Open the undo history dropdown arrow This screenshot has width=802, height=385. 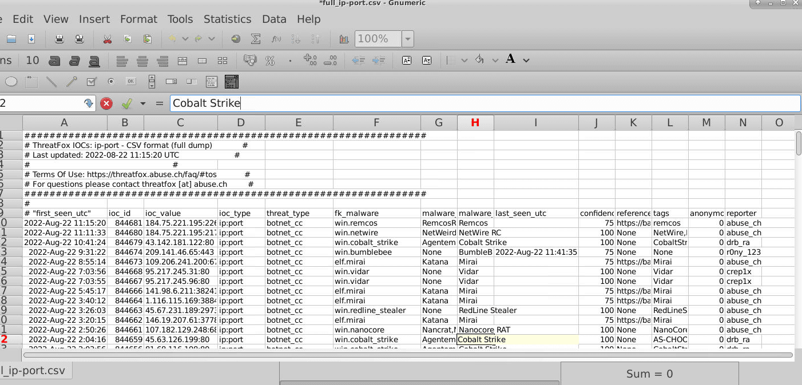tap(185, 39)
